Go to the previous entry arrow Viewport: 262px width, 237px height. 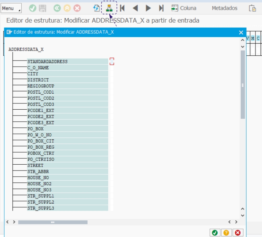coord(135,8)
